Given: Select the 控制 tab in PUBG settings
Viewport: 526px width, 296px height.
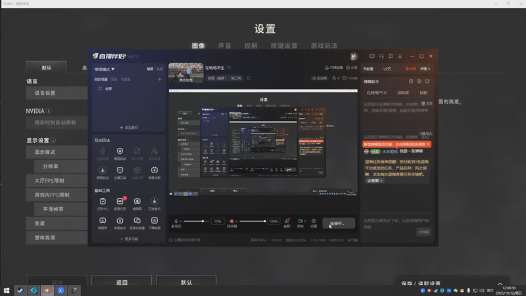Looking at the screenshot, I should [x=251, y=45].
